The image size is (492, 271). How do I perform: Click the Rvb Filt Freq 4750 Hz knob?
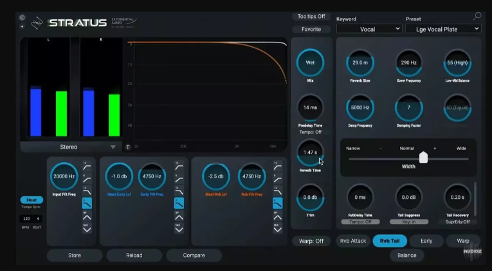click(252, 176)
